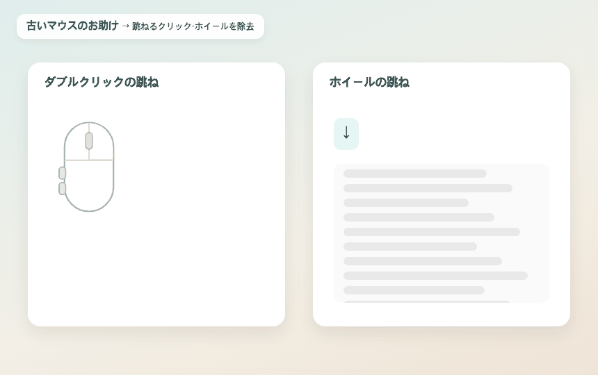
Task: Click the heading ホイールの跳ね
Action: pyautogui.click(x=369, y=82)
